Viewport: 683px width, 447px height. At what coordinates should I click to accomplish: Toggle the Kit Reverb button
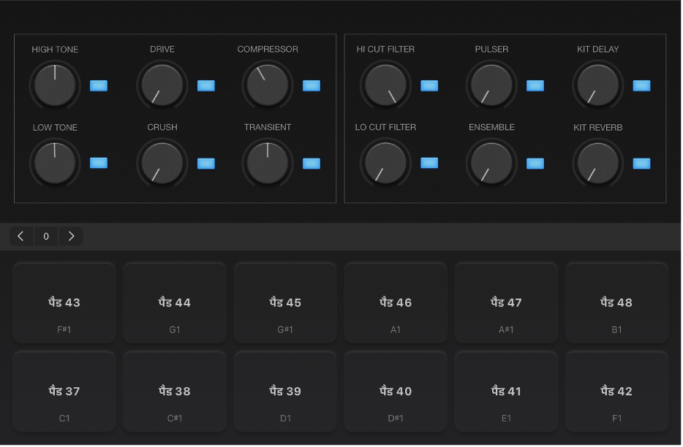(641, 164)
